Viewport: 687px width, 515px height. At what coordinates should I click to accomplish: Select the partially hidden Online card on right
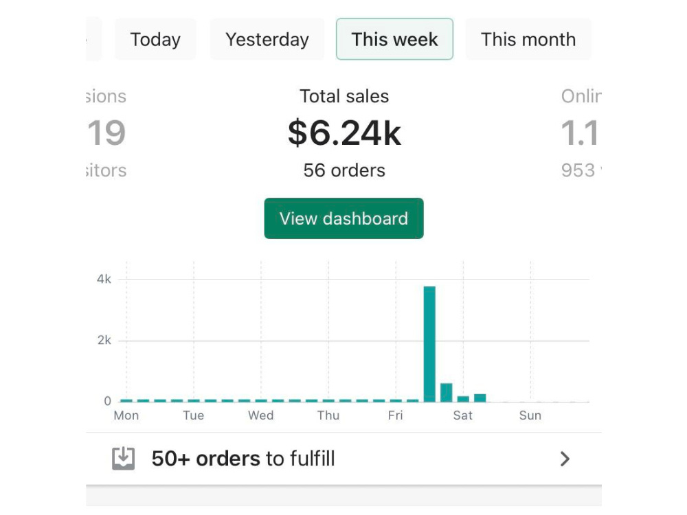point(581,133)
